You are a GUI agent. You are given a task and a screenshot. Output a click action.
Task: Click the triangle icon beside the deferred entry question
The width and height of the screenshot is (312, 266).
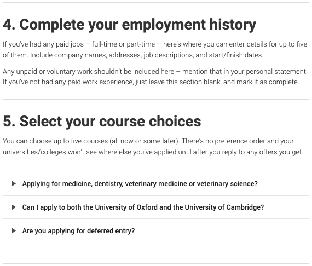point(14,230)
